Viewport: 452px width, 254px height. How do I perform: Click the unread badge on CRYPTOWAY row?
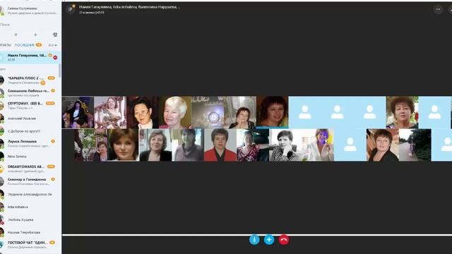point(50,103)
